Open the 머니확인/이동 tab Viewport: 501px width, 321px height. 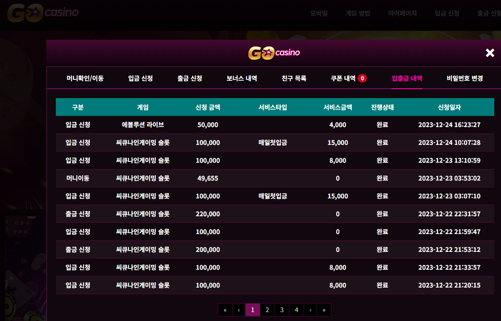pos(85,78)
